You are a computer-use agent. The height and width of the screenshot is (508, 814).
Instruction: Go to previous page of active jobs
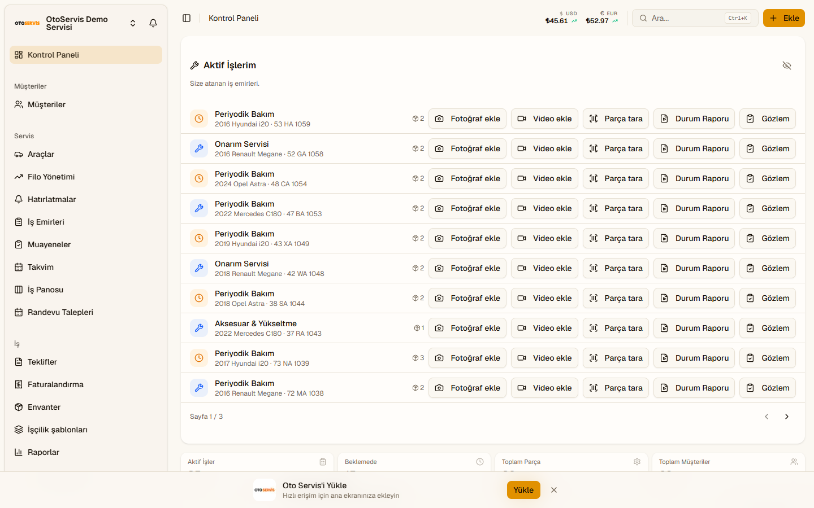click(767, 417)
